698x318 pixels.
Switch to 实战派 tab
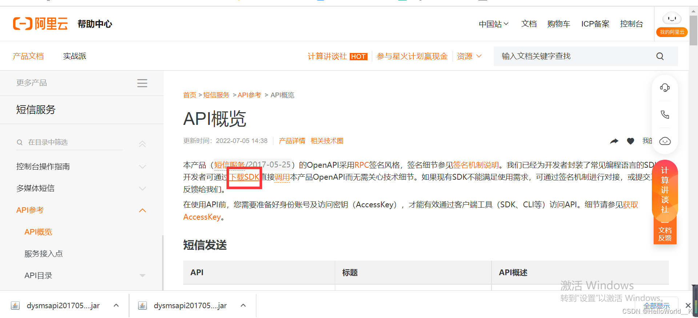point(75,56)
